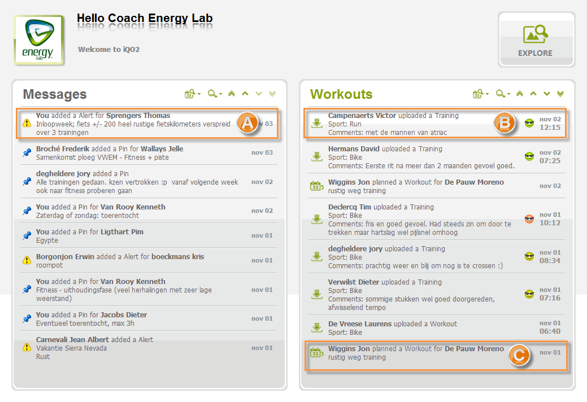Open Messages calendar filter dropdown

tap(193, 94)
